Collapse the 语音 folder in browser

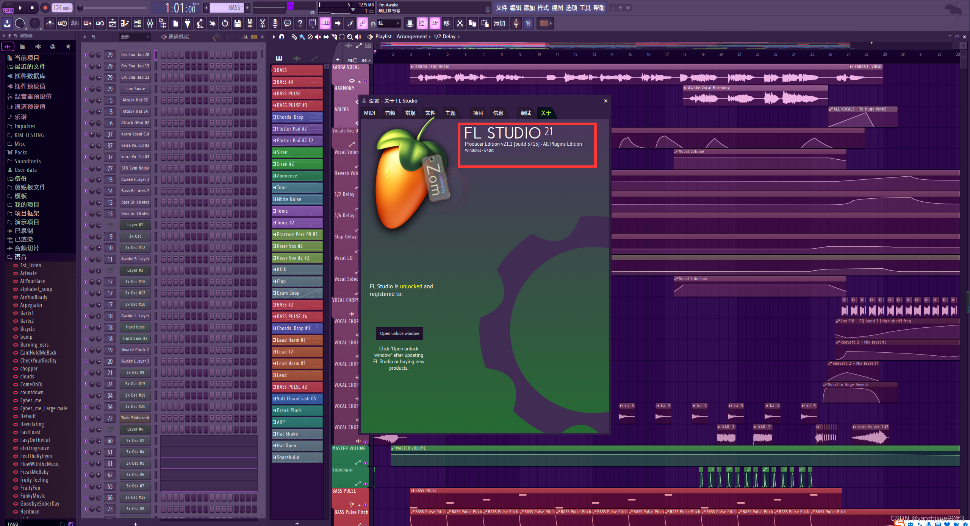pyautogui.click(x=20, y=257)
